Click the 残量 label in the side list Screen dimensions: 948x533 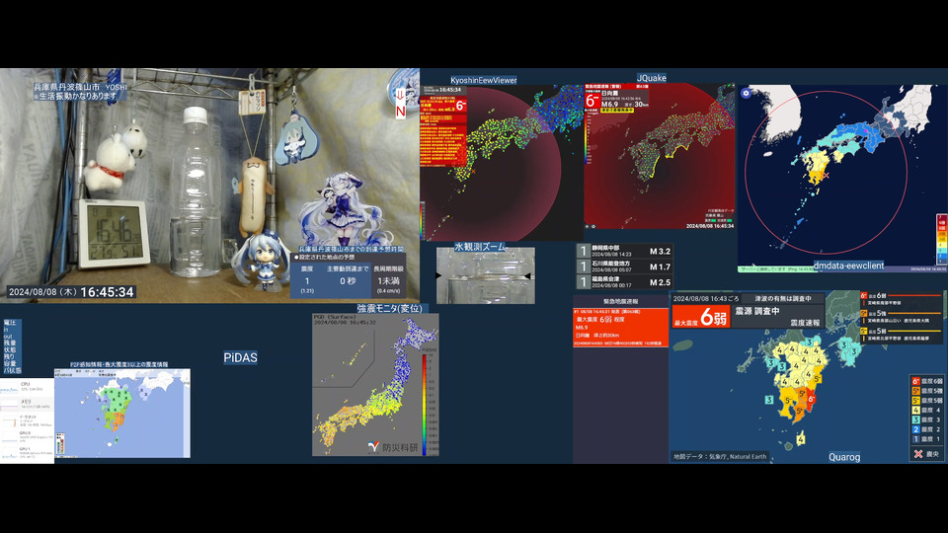pos(10,343)
